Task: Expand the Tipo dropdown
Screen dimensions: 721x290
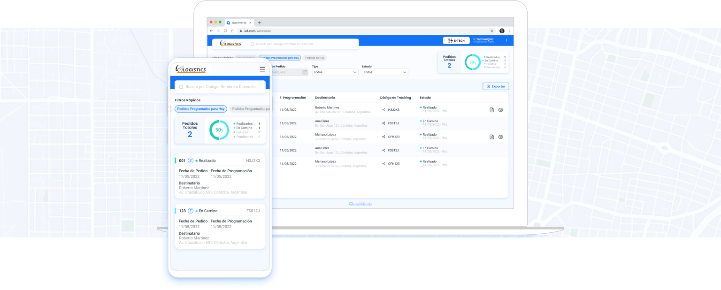Action: tap(335, 72)
